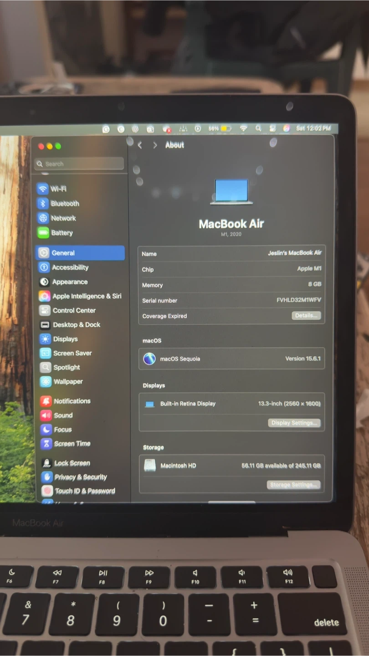Click the macOS Sequoia version row

[231, 359]
